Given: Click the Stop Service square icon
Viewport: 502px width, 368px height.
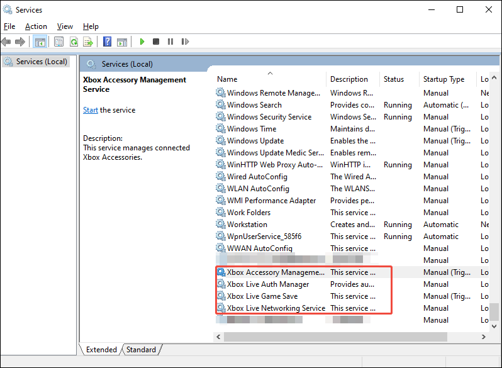Looking at the screenshot, I should pyautogui.click(x=156, y=42).
